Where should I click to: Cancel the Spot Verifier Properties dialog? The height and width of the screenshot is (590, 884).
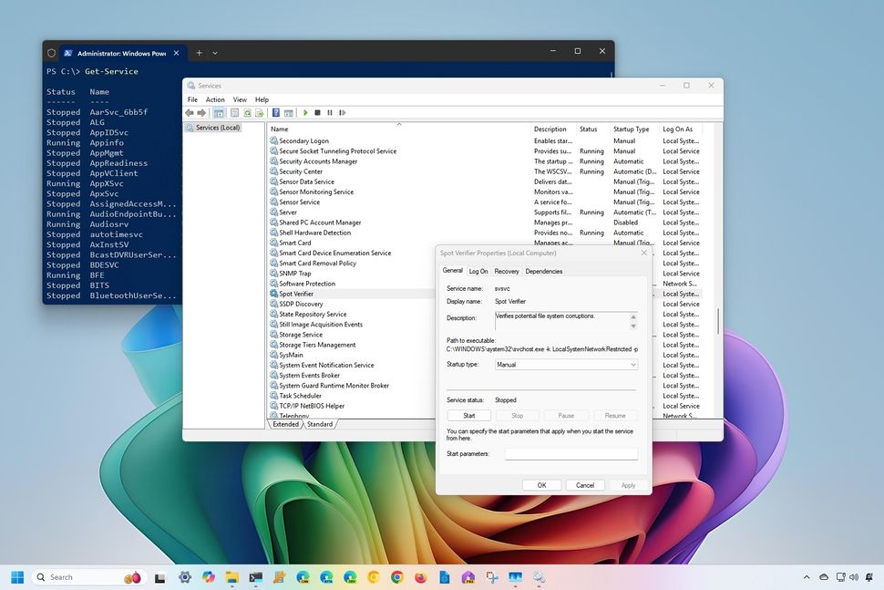click(x=584, y=484)
